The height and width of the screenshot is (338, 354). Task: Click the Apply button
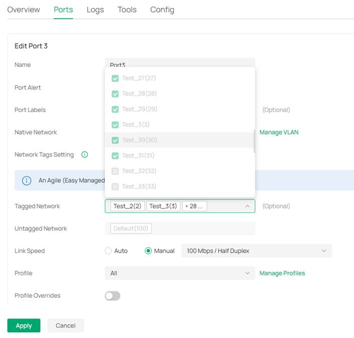(24, 325)
